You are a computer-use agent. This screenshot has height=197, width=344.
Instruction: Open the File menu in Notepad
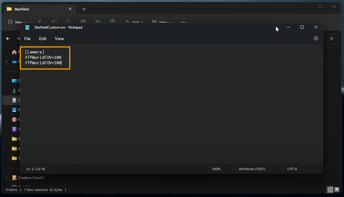click(x=27, y=39)
